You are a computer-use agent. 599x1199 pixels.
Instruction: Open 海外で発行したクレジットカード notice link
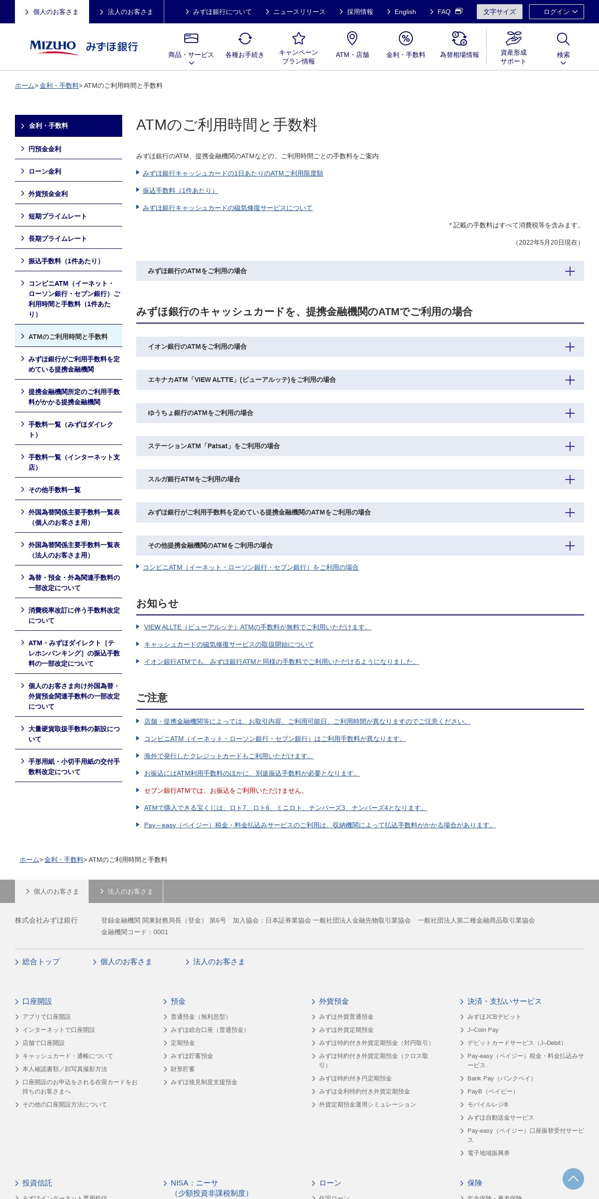[229, 756]
